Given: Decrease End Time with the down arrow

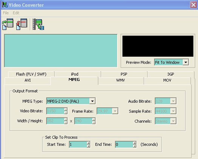Looking at the screenshot, I should point(135,146).
